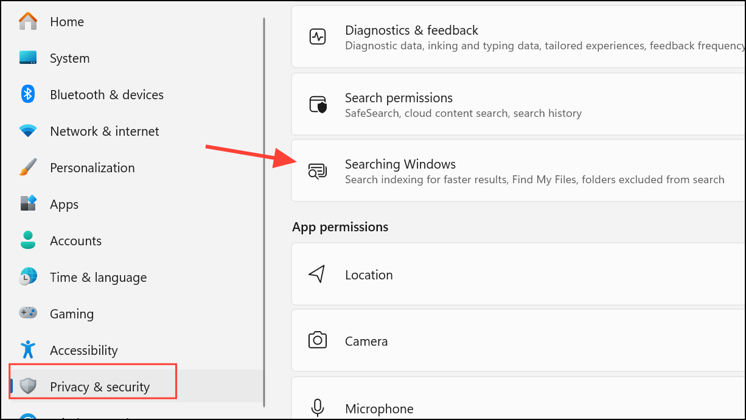This screenshot has width=746, height=420.
Task: Click the Microphone icon at the bottom
Action: coord(318,408)
